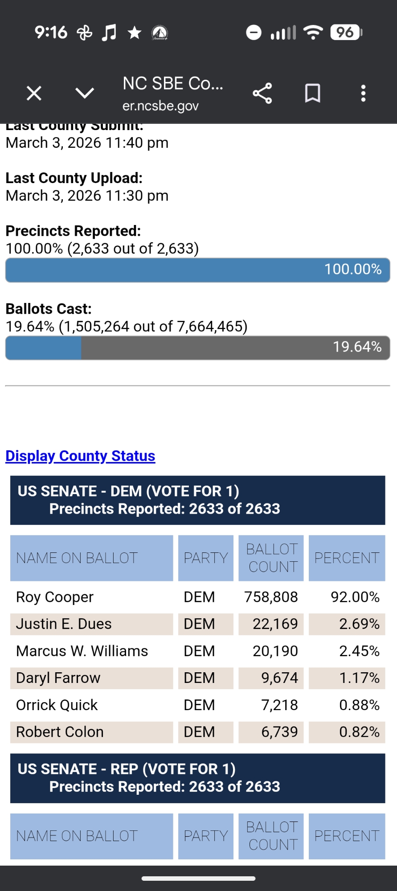Tap the US SENATE - DEM contest header

(197, 500)
